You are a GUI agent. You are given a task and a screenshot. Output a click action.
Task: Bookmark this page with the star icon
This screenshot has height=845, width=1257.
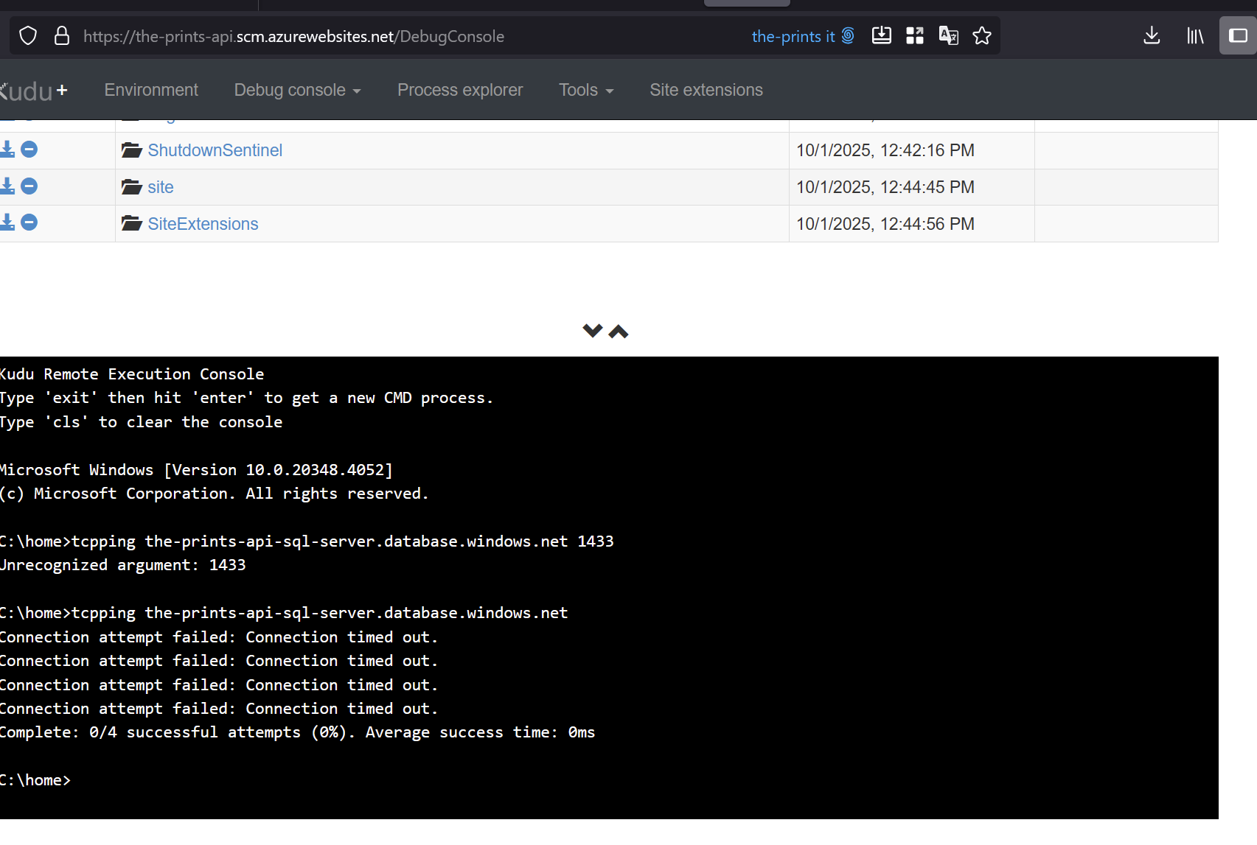982,35
